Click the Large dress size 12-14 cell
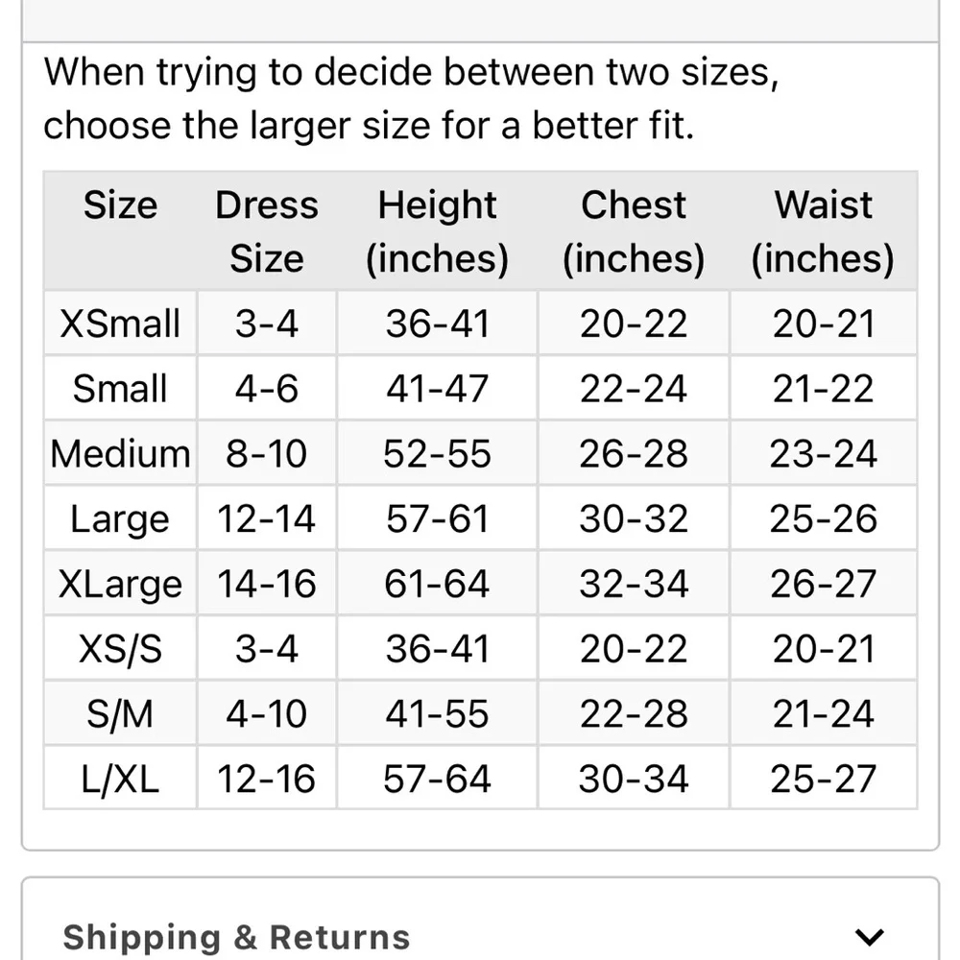 tap(266, 518)
